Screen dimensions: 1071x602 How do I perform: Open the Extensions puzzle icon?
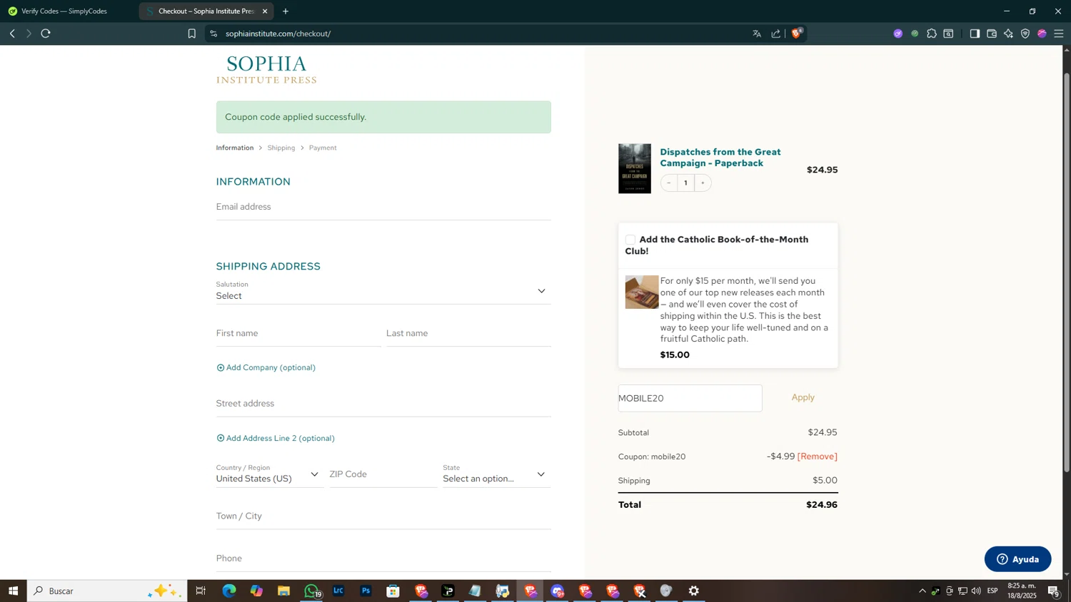(932, 34)
